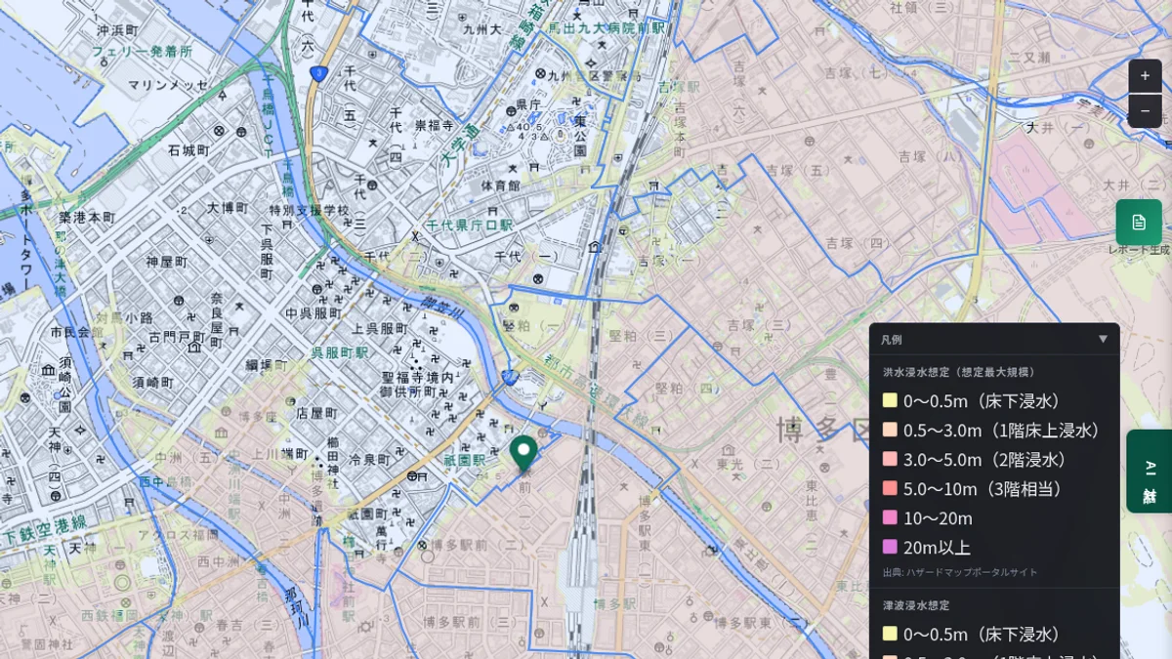The image size is (1172, 659).
Task: Click the 須崎町 district label
Action: [x=152, y=382]
